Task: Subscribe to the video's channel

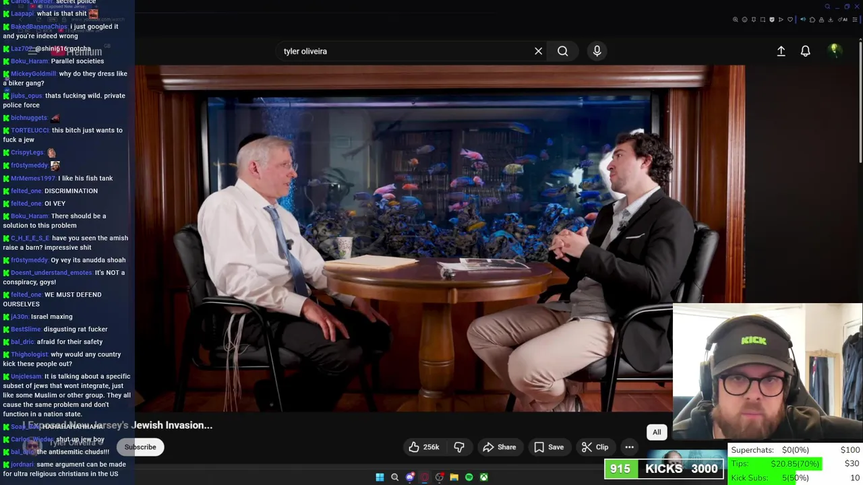Action: click(140, 447)
